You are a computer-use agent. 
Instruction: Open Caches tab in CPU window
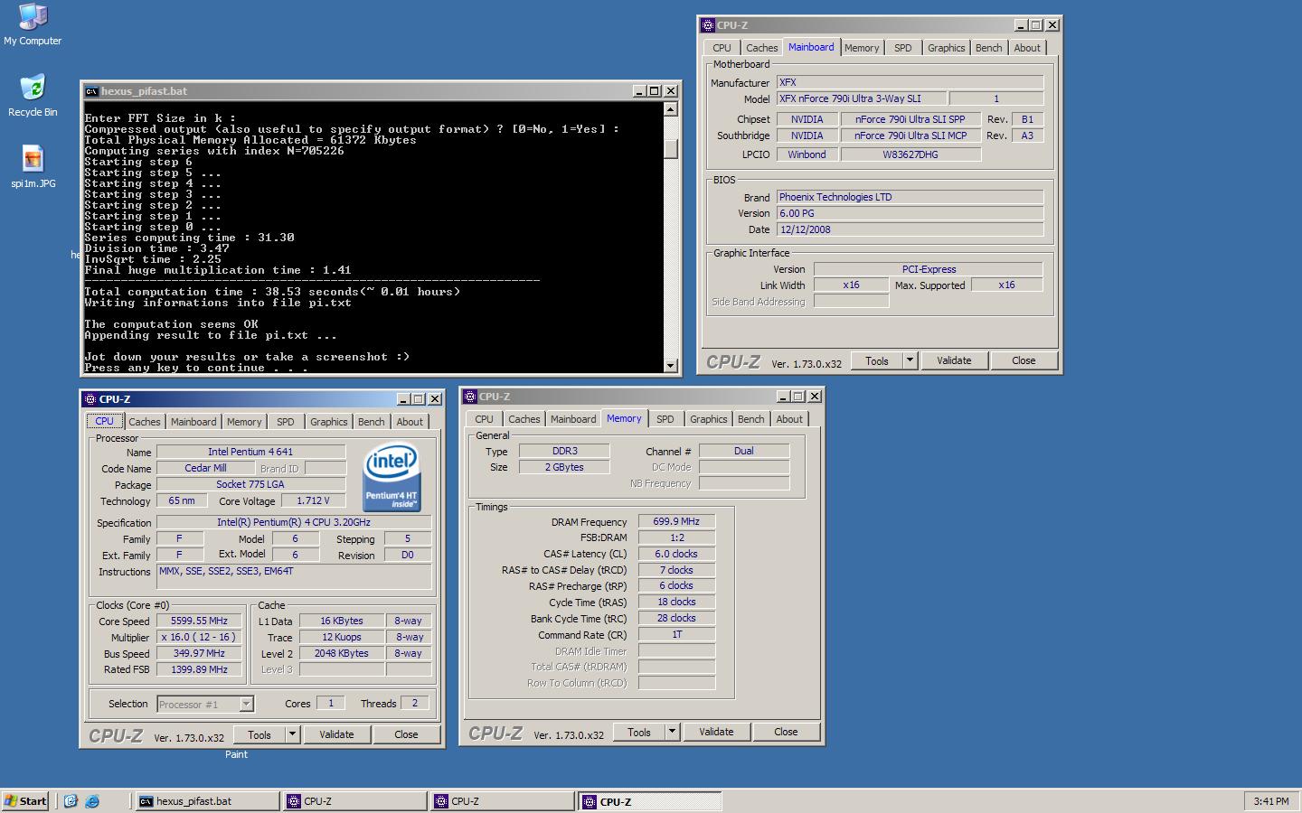(x=144, y=422)
